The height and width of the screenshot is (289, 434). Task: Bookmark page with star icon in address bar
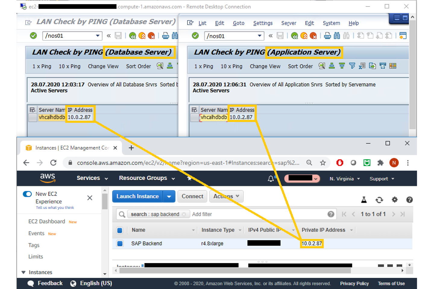[323, 163]
